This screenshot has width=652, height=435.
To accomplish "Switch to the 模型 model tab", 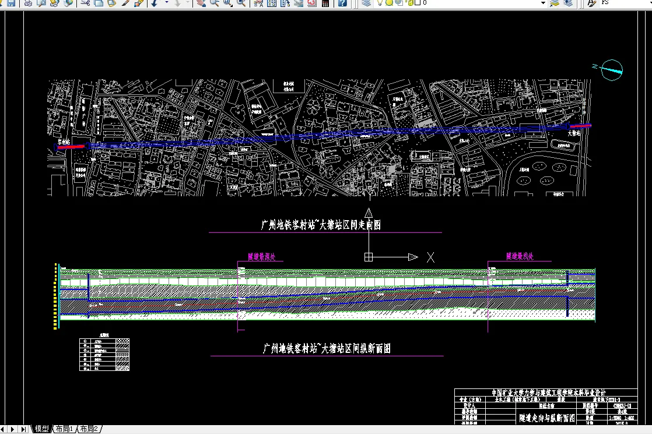I will pyautogui.click(x=41, y=429).
